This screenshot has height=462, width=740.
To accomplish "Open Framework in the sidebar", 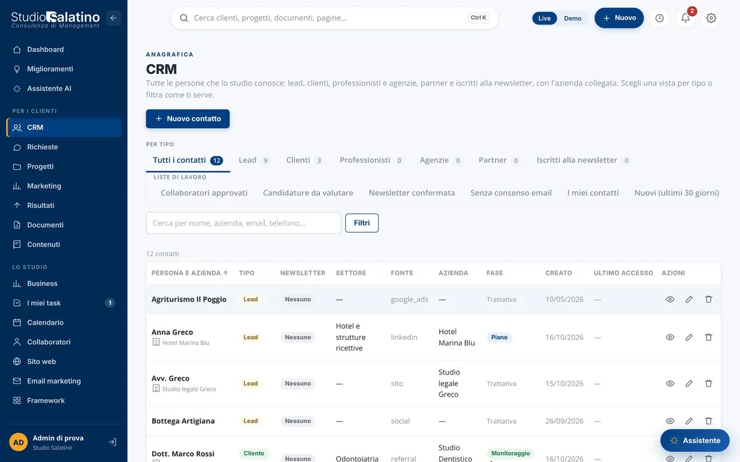I will (64, 400).
